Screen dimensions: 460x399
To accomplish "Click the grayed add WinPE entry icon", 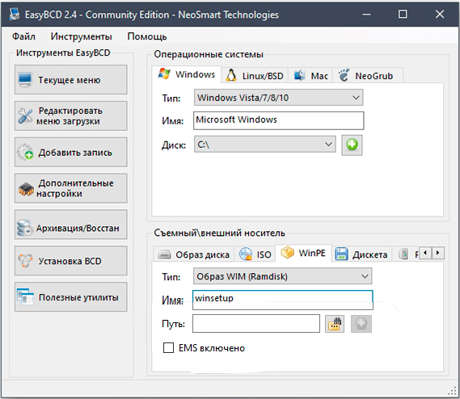I will (361, 324).
